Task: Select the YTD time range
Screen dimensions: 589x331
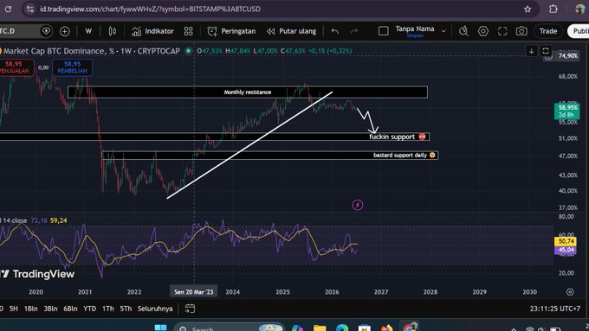Action: (90, 309)
